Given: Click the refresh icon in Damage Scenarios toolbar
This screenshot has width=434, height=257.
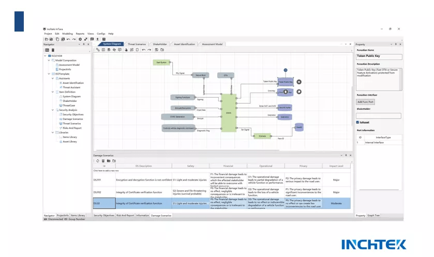Looking at the screenshot, I should click(x=97, y=160).
